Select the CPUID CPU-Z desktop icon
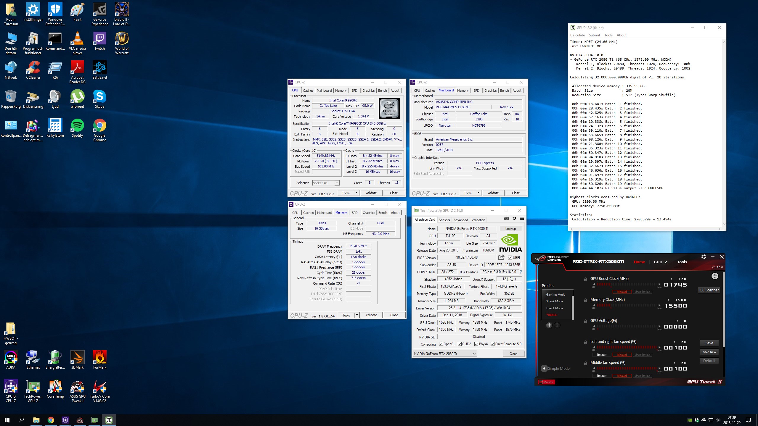Viewport: 758px width, 426px height. [11, 390]
